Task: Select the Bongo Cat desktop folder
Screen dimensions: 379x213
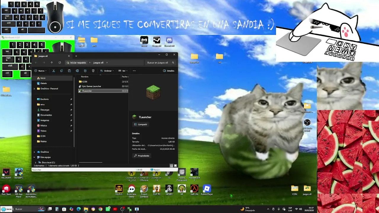Action: click(194, 58)
